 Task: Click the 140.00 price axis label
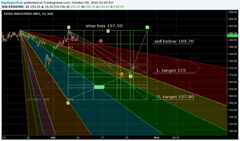(x=233, y=131)
